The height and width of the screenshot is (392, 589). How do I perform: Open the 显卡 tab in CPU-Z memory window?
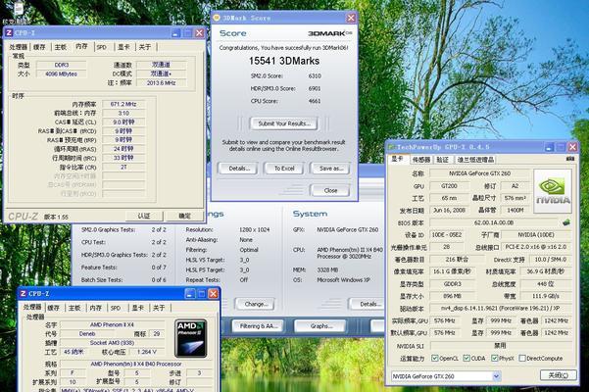[x=123, y=47]
